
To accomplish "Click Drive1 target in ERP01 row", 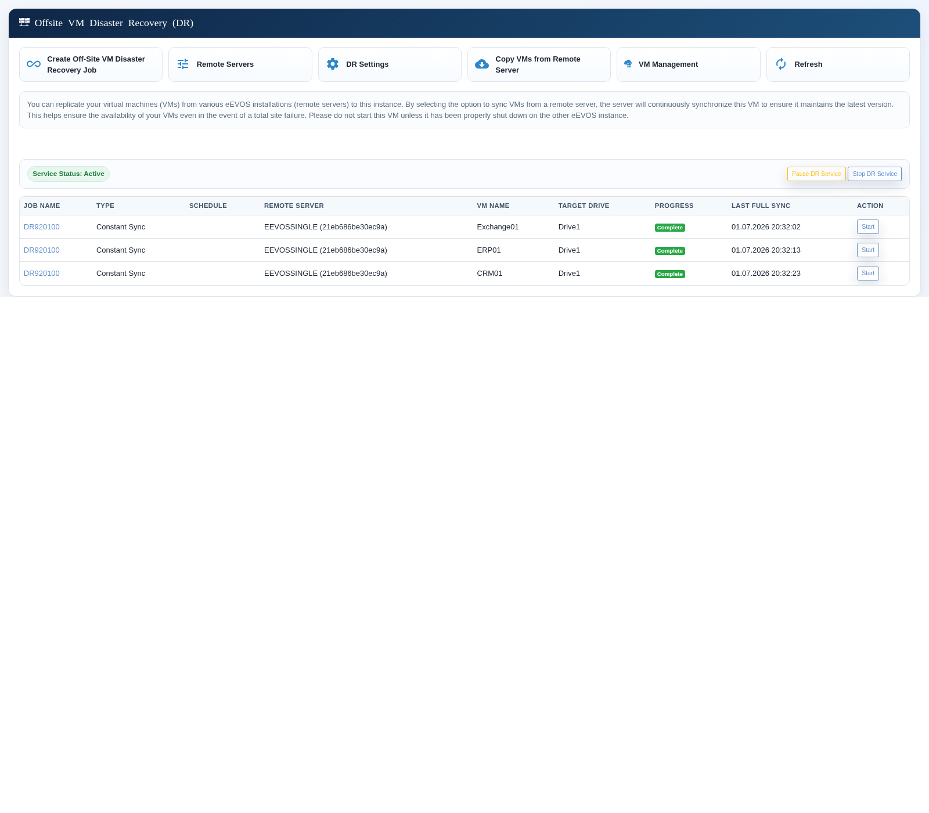I will (569, 250).
